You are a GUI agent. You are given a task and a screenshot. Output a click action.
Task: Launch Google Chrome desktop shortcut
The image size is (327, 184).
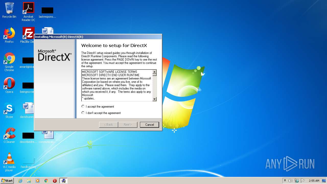9,62
